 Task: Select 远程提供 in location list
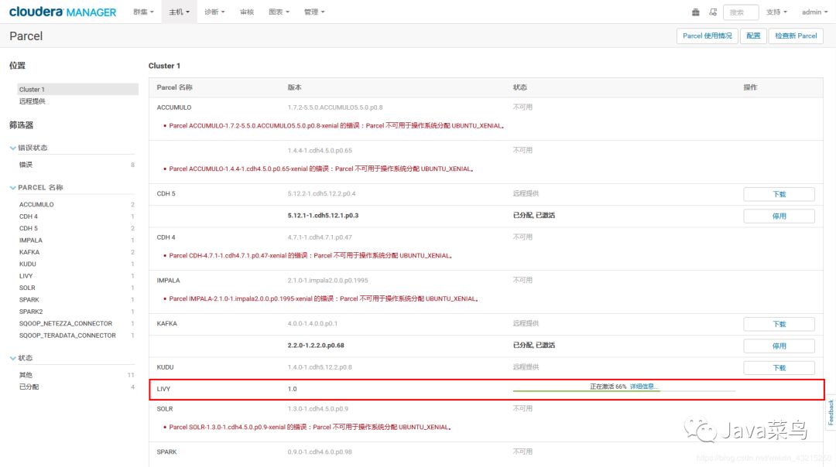pyautogui.click(x=32, y=101)
